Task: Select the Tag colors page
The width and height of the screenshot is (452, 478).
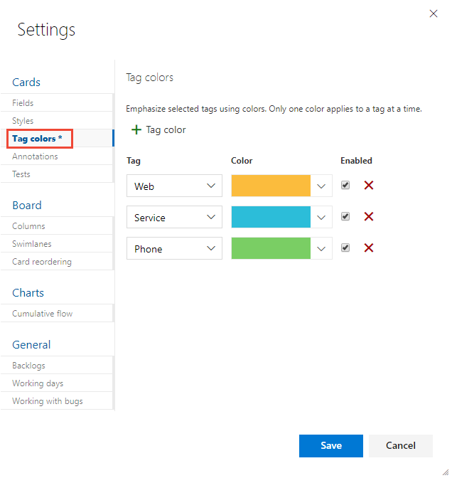Action: coord(57,139)
